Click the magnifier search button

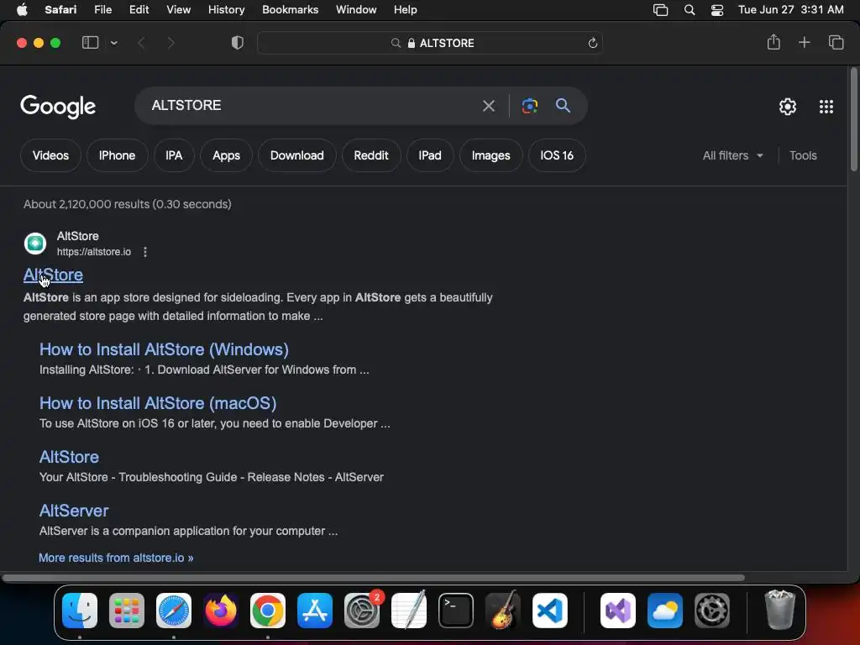(563, 105)
